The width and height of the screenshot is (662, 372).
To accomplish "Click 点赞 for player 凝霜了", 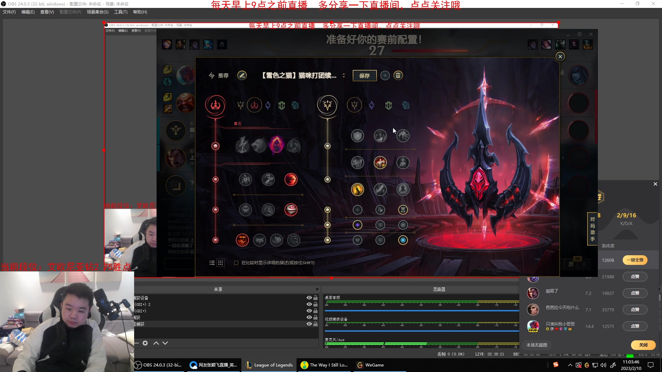I will click(635, 293).
